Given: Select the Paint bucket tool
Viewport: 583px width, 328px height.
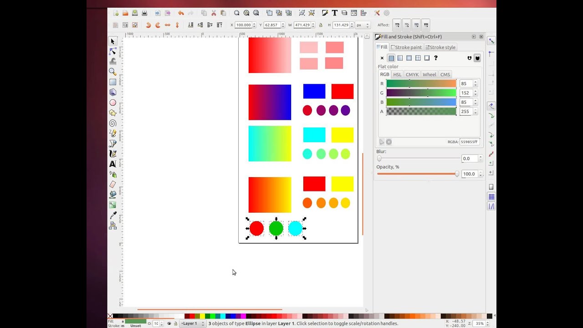Looking at the screenshot, I should [x=113, y=195].
